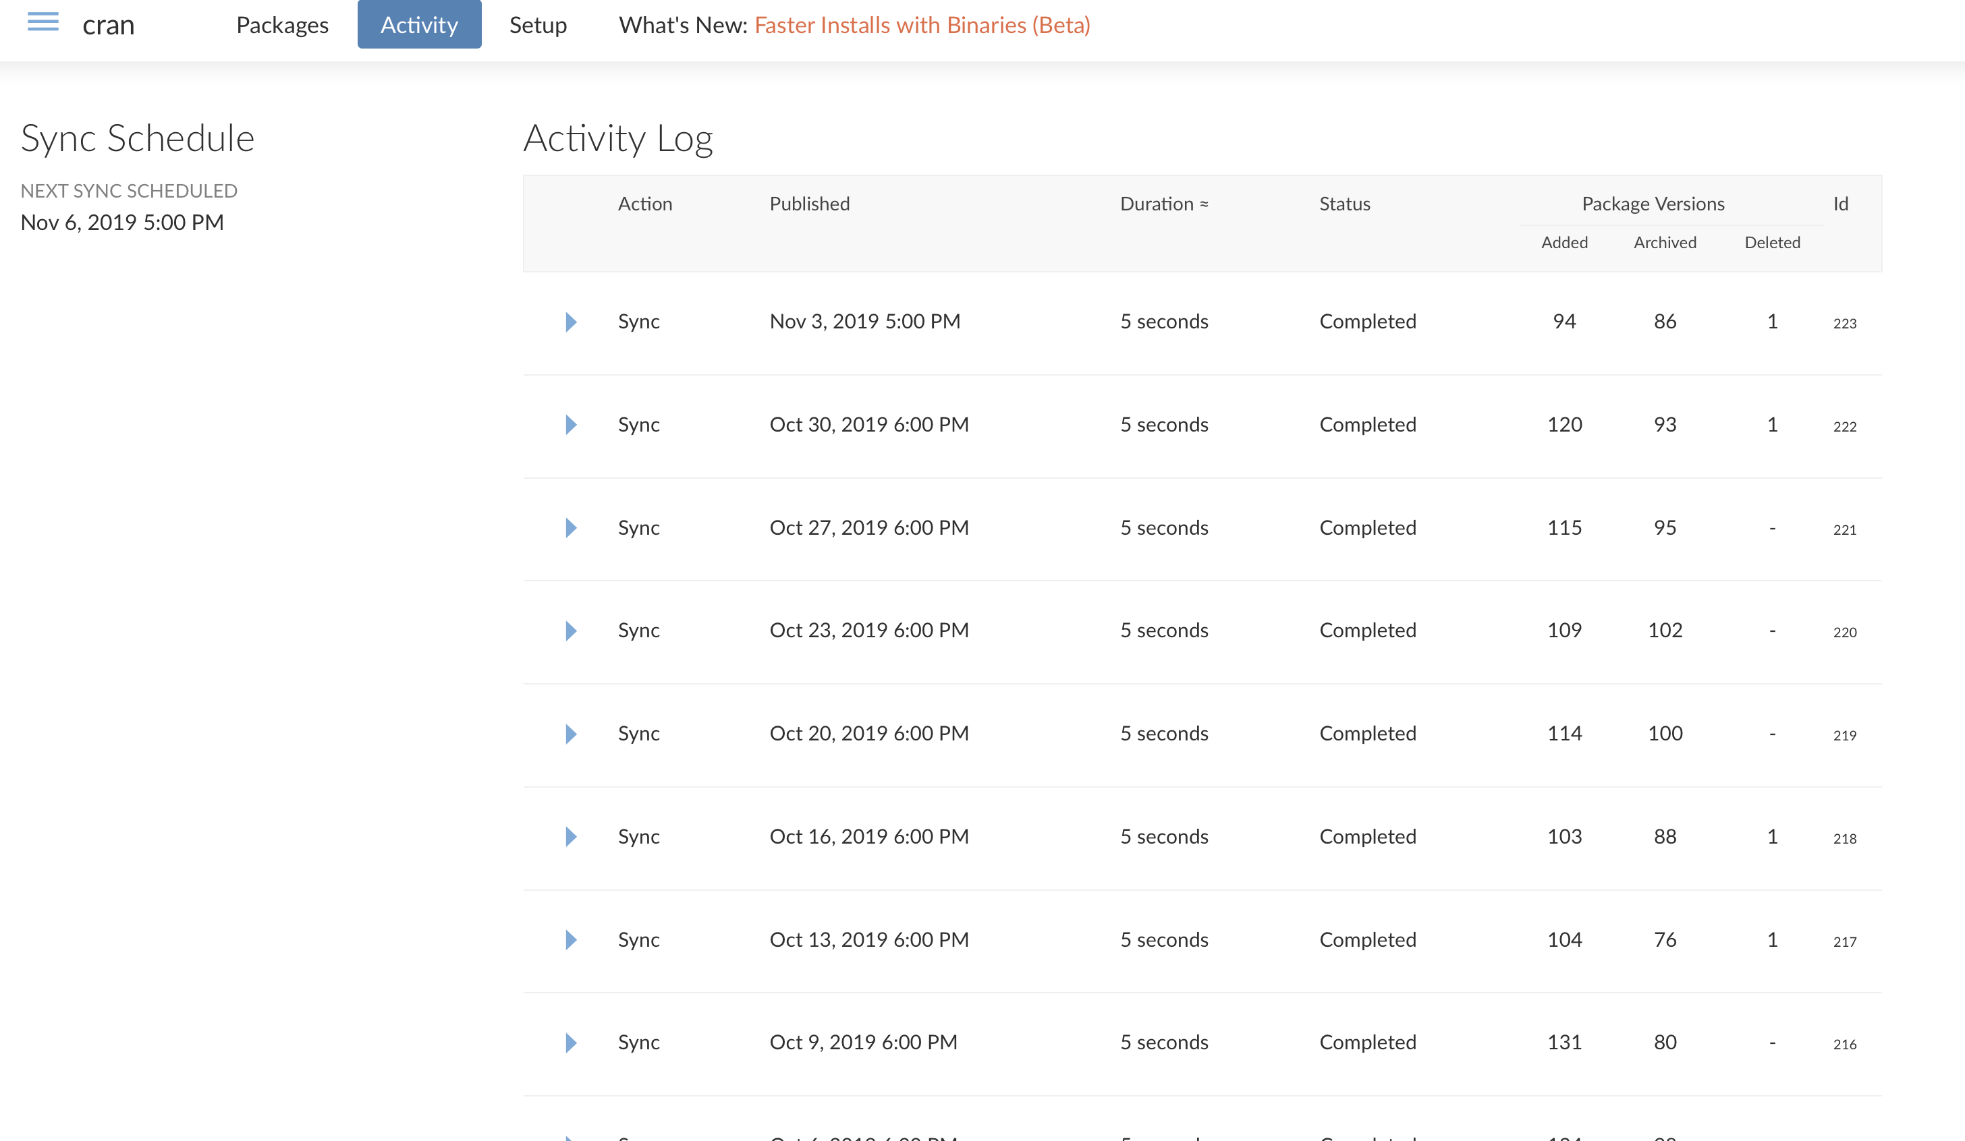Click the Activity navigation tab
The width and height of the screenshot is (1965, 1141).
coord(418,23)
